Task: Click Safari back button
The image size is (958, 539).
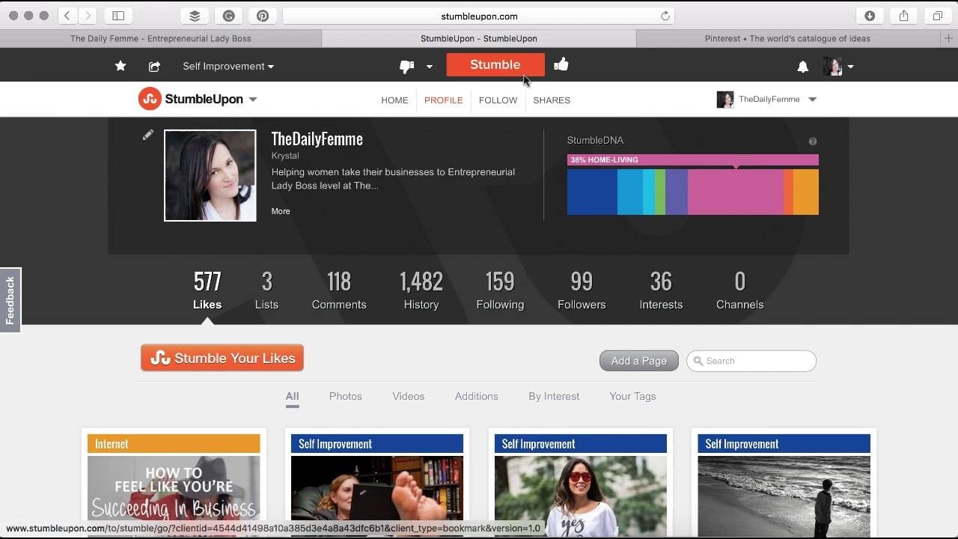Action: [x=67, y=16]
